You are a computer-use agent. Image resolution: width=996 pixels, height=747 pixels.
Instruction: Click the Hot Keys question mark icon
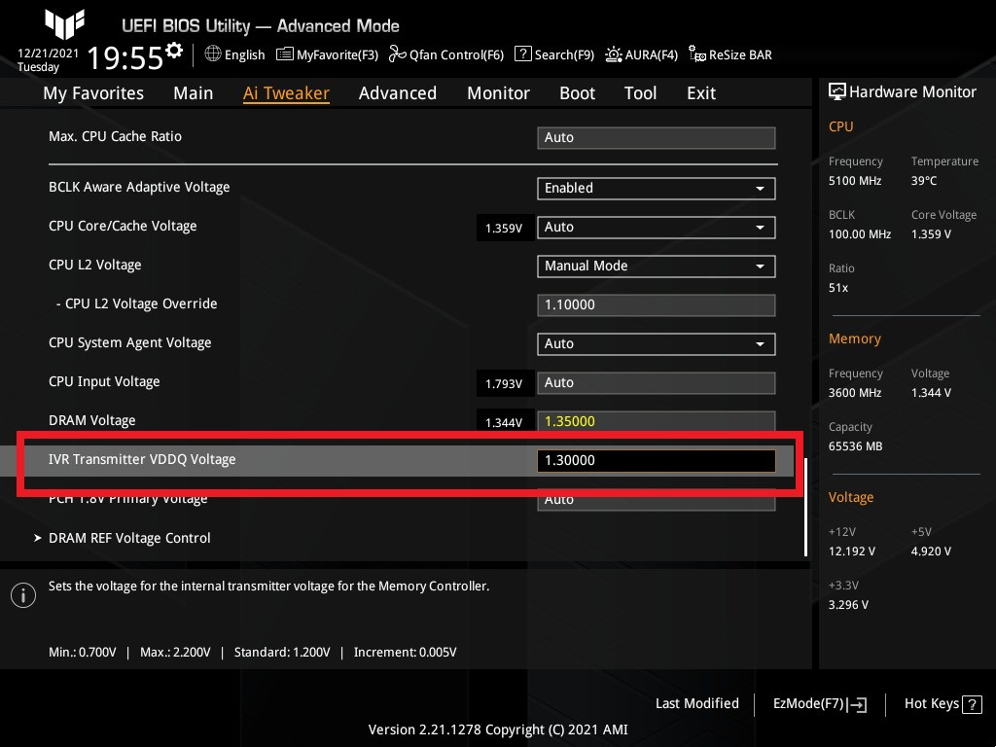pyautogui.click(x=972, y=704)
